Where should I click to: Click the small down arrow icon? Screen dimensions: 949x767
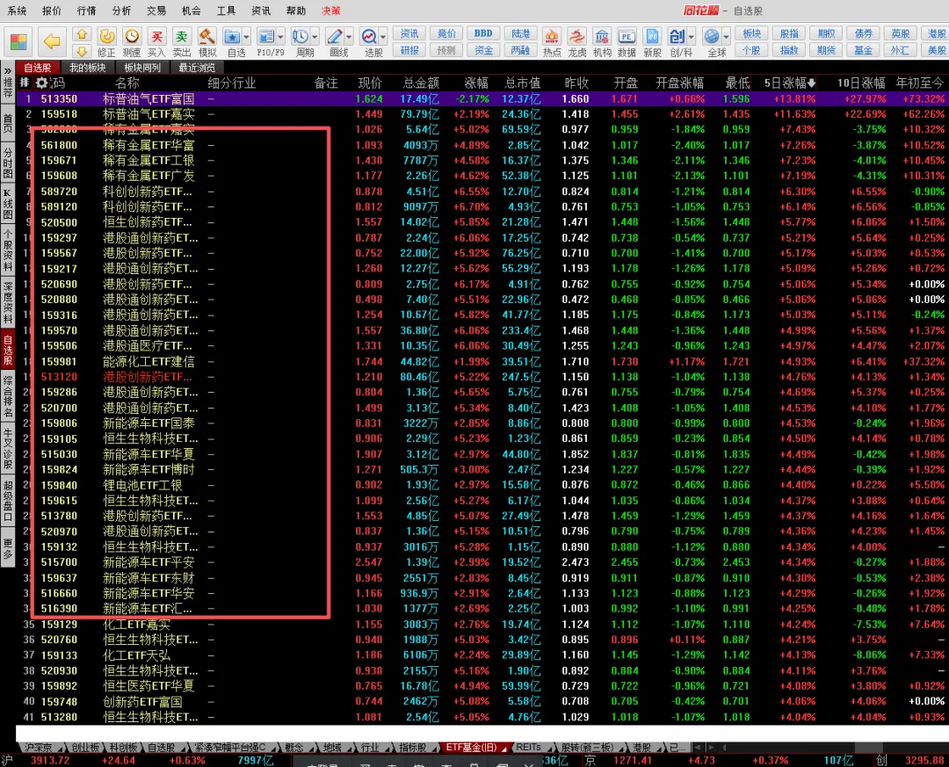pos(82,50)
